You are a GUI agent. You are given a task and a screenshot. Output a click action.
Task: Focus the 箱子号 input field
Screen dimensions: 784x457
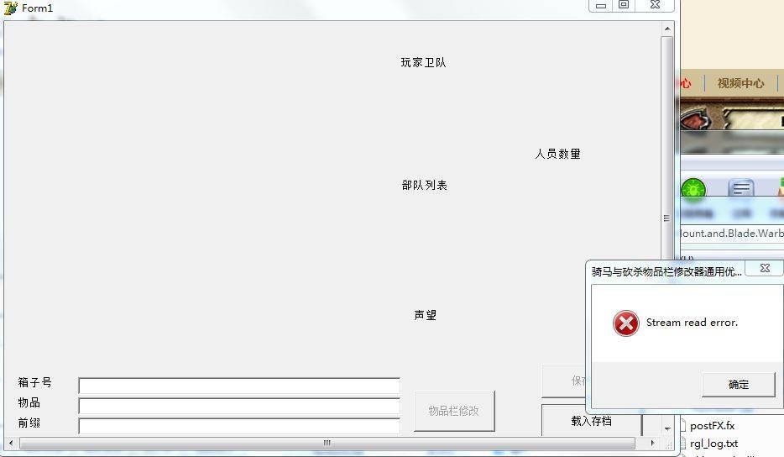(x=239, y=386)
